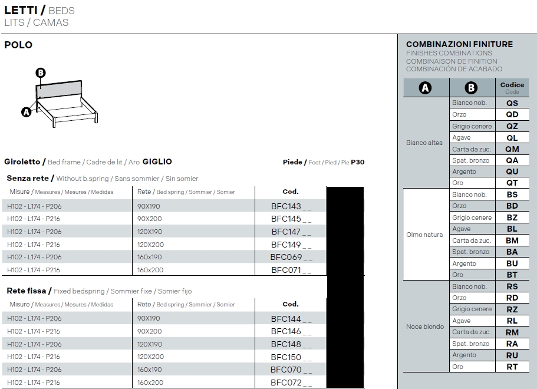Select the POLO bed line drawing
537x389 pixels.
point(60,98)
